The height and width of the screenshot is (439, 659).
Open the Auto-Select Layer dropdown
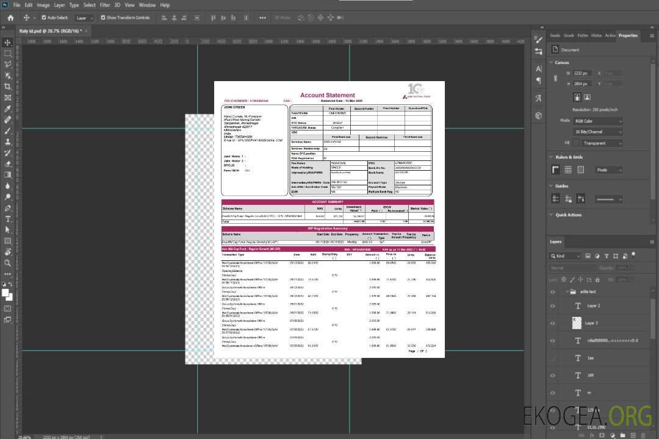tap(84, 18)
